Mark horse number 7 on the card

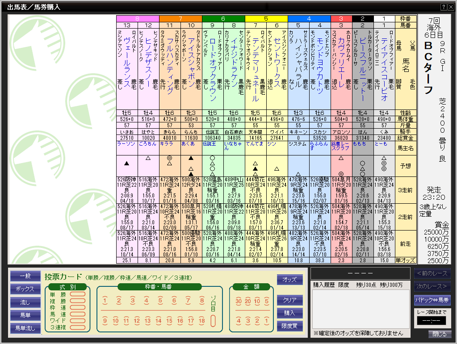click(x=188, y=301)
